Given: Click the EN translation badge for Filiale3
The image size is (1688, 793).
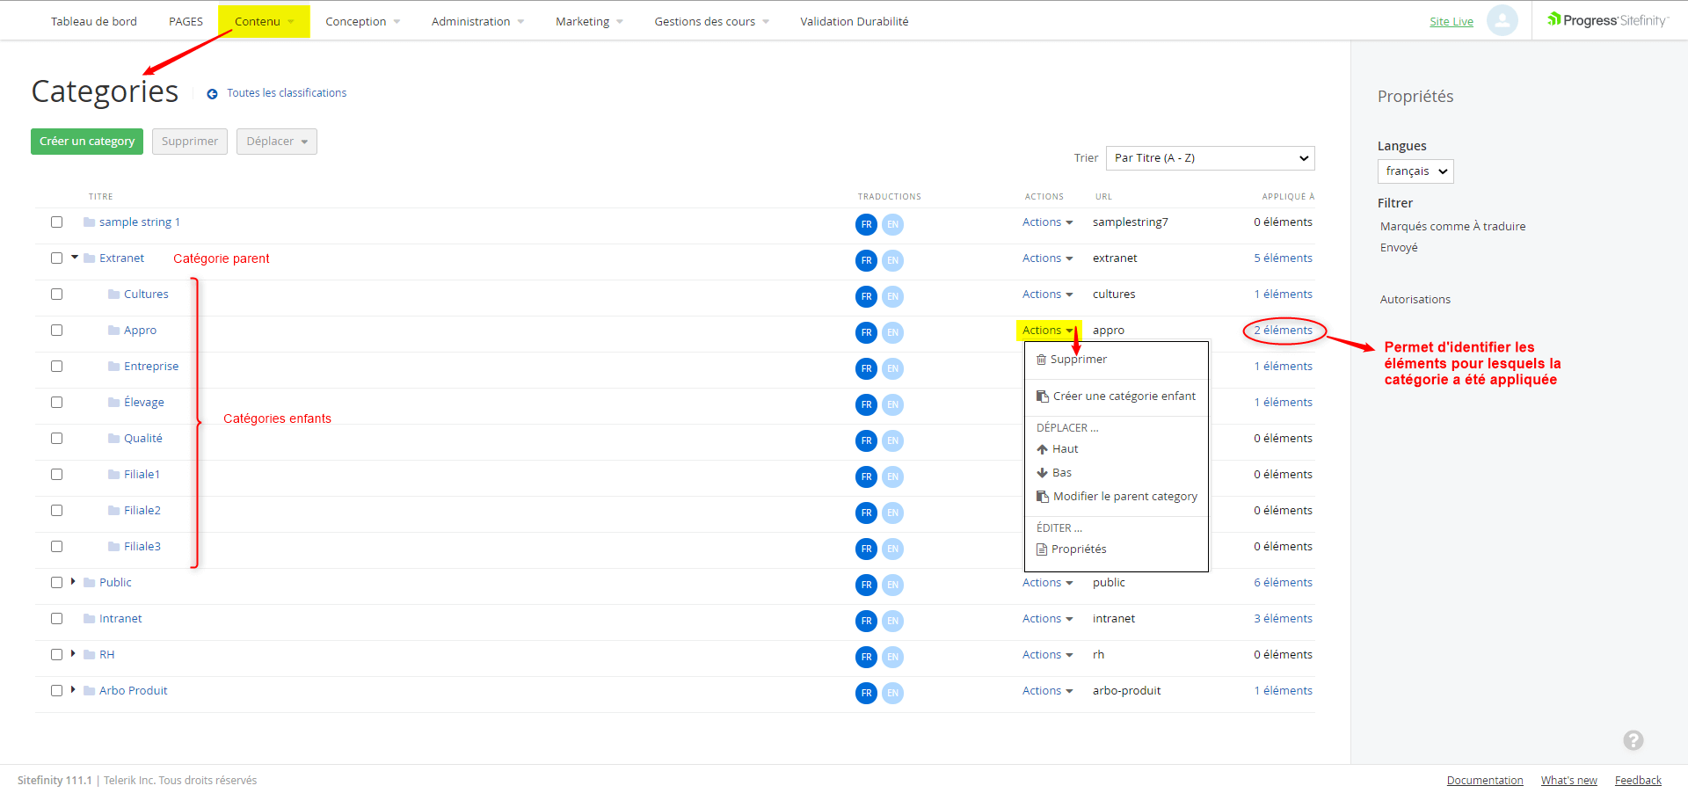Looking at the screenshot, I should point(892,549).
